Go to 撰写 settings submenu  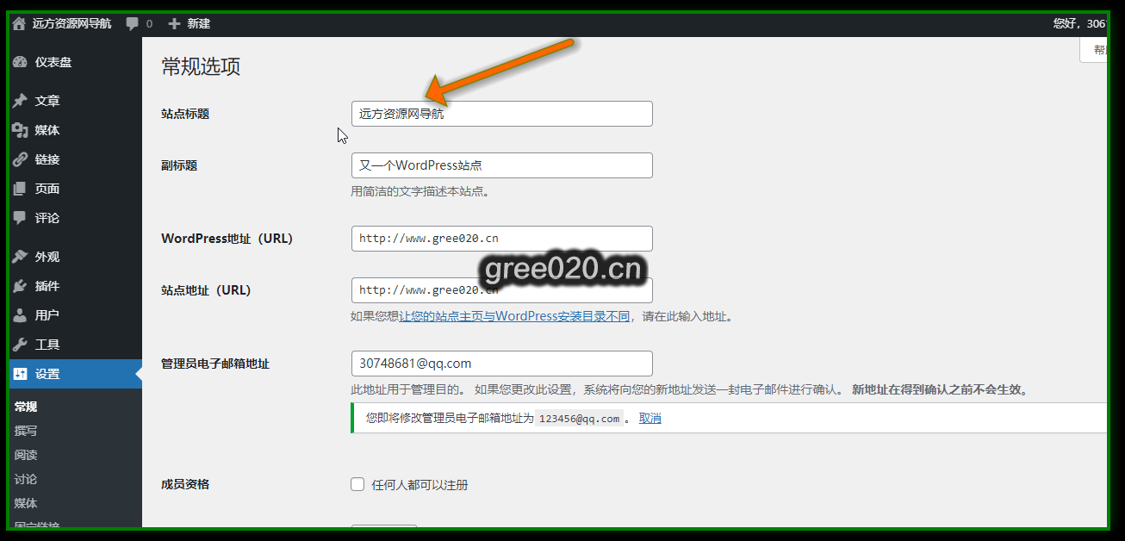tap(26, 431)
